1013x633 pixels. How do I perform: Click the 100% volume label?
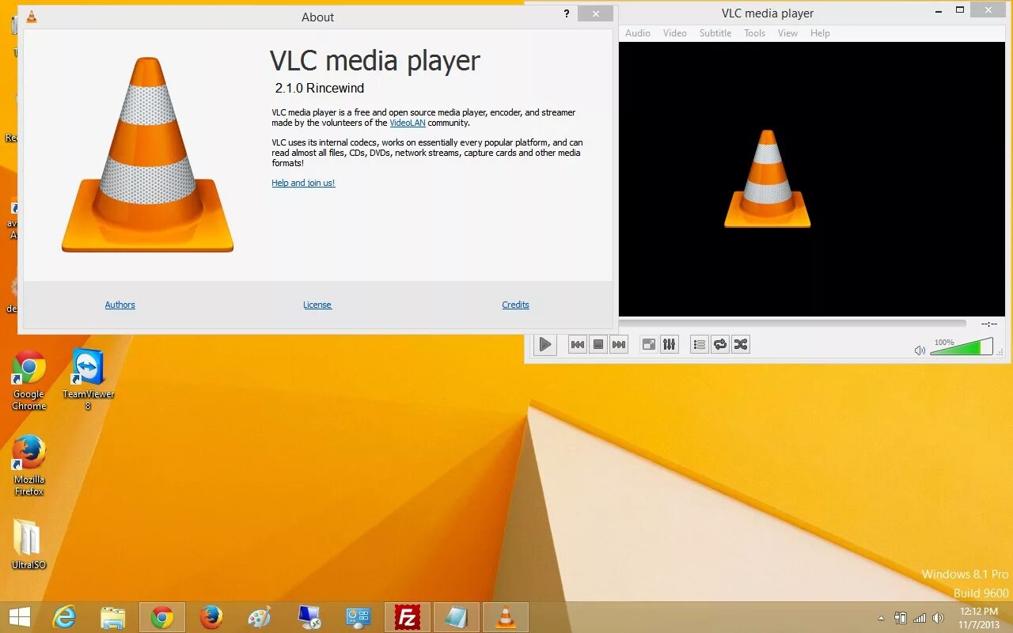click(944, 343)
